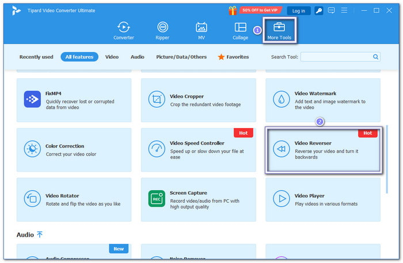This screenshot has height=263, width=403.
Task: Filter tools by Video
Action: [x=112, y=57]
